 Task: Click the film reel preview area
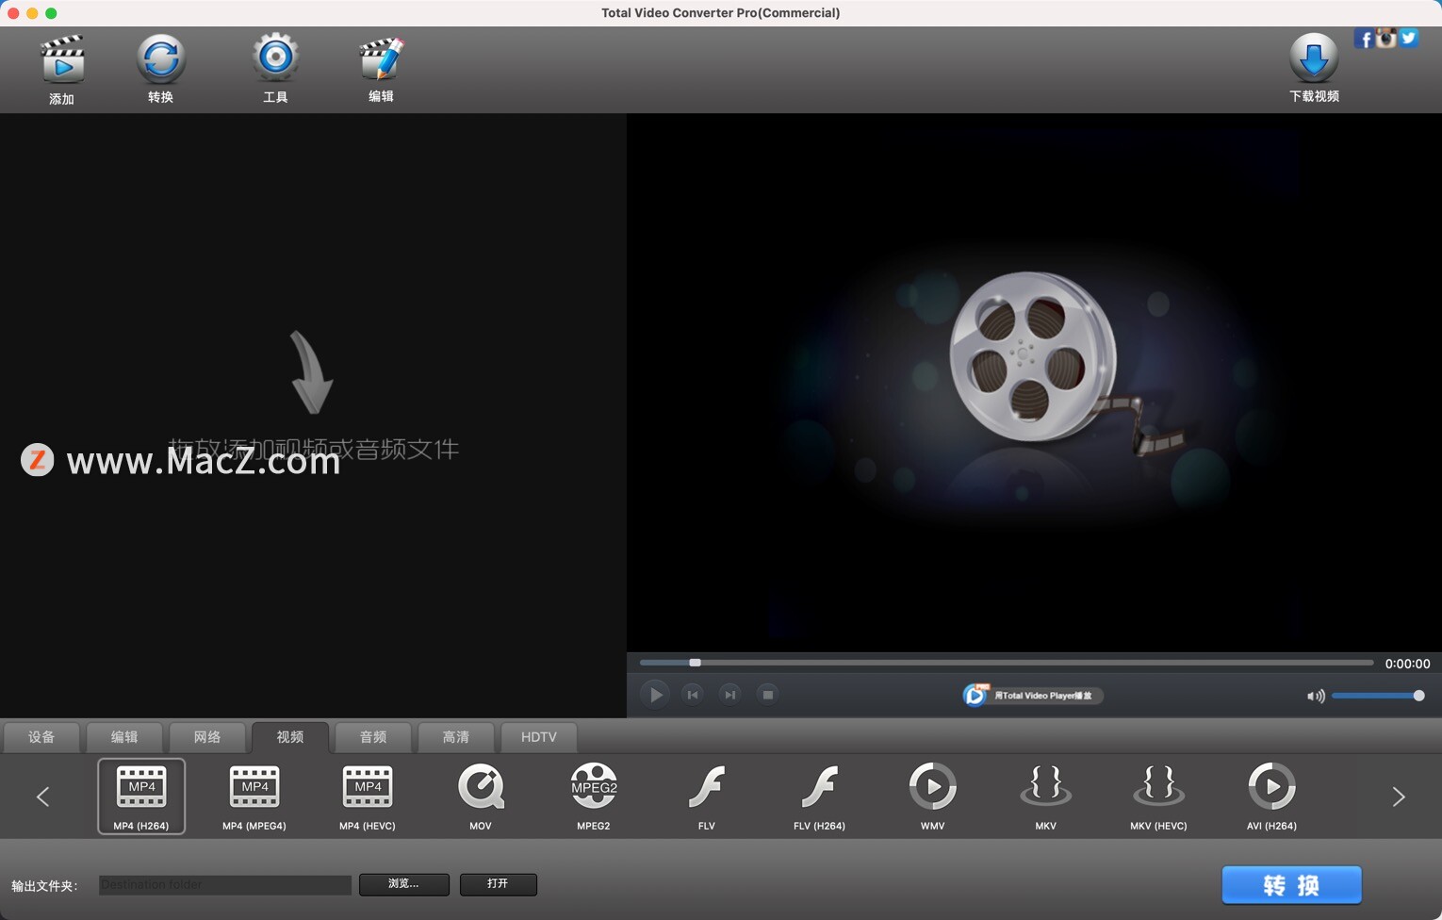click(1034, 383)
